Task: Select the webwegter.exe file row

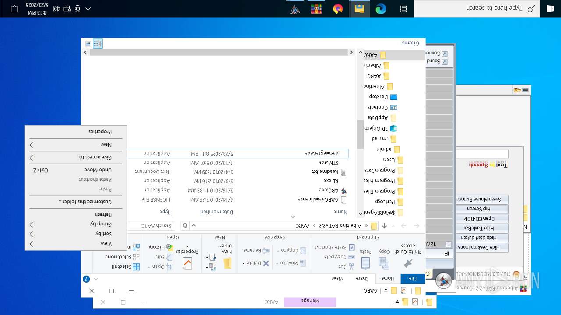Action: [238, 154]
